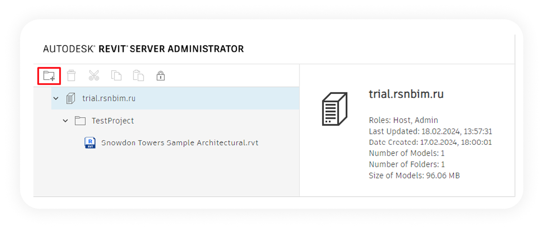Click the Autodesk Revit Server Administrator title

coord(143,49)
